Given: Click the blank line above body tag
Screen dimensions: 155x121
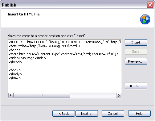Looking at the screenshot, I should tap(65, 66).
